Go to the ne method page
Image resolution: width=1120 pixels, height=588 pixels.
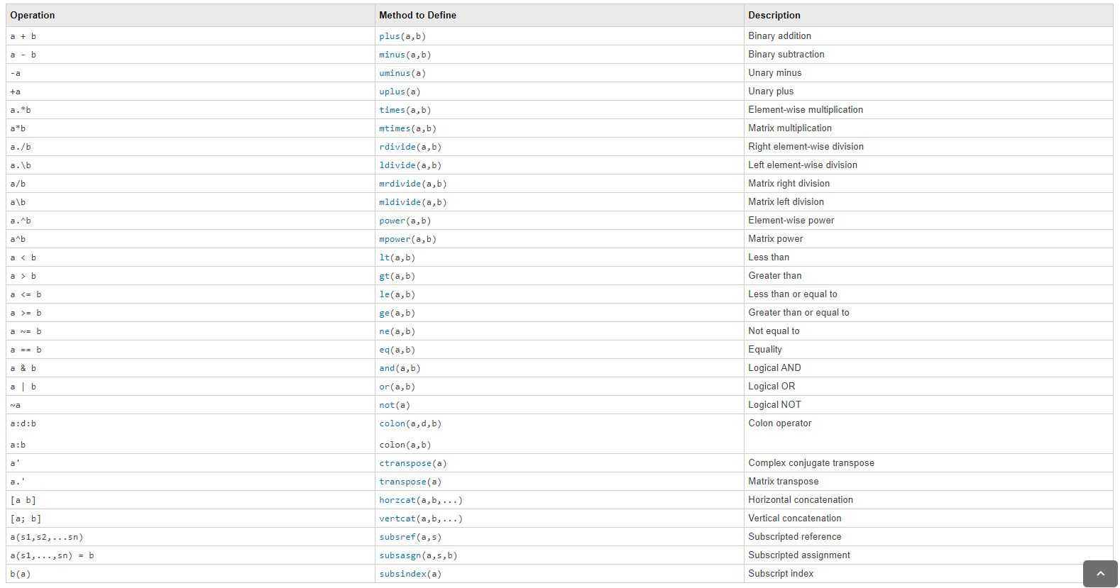point(384,331)
